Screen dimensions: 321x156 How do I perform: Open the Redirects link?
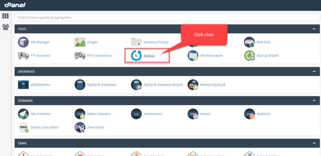pyautogui.click(x=263, y=114)
